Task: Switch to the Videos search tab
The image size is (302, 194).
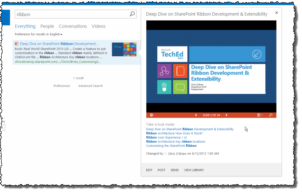Action: pyautogui.click(x=99, y=26)
